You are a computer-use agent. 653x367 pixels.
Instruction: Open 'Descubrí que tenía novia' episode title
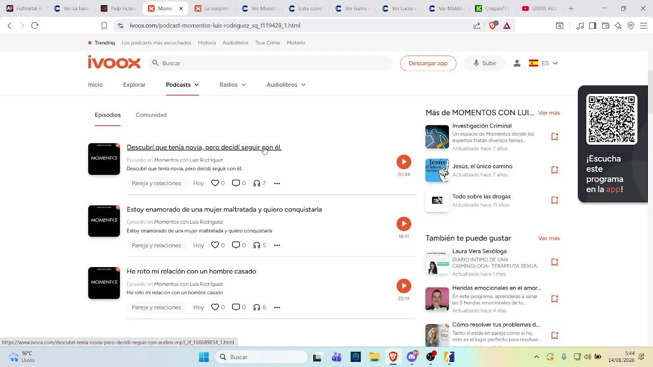point(204,147)
